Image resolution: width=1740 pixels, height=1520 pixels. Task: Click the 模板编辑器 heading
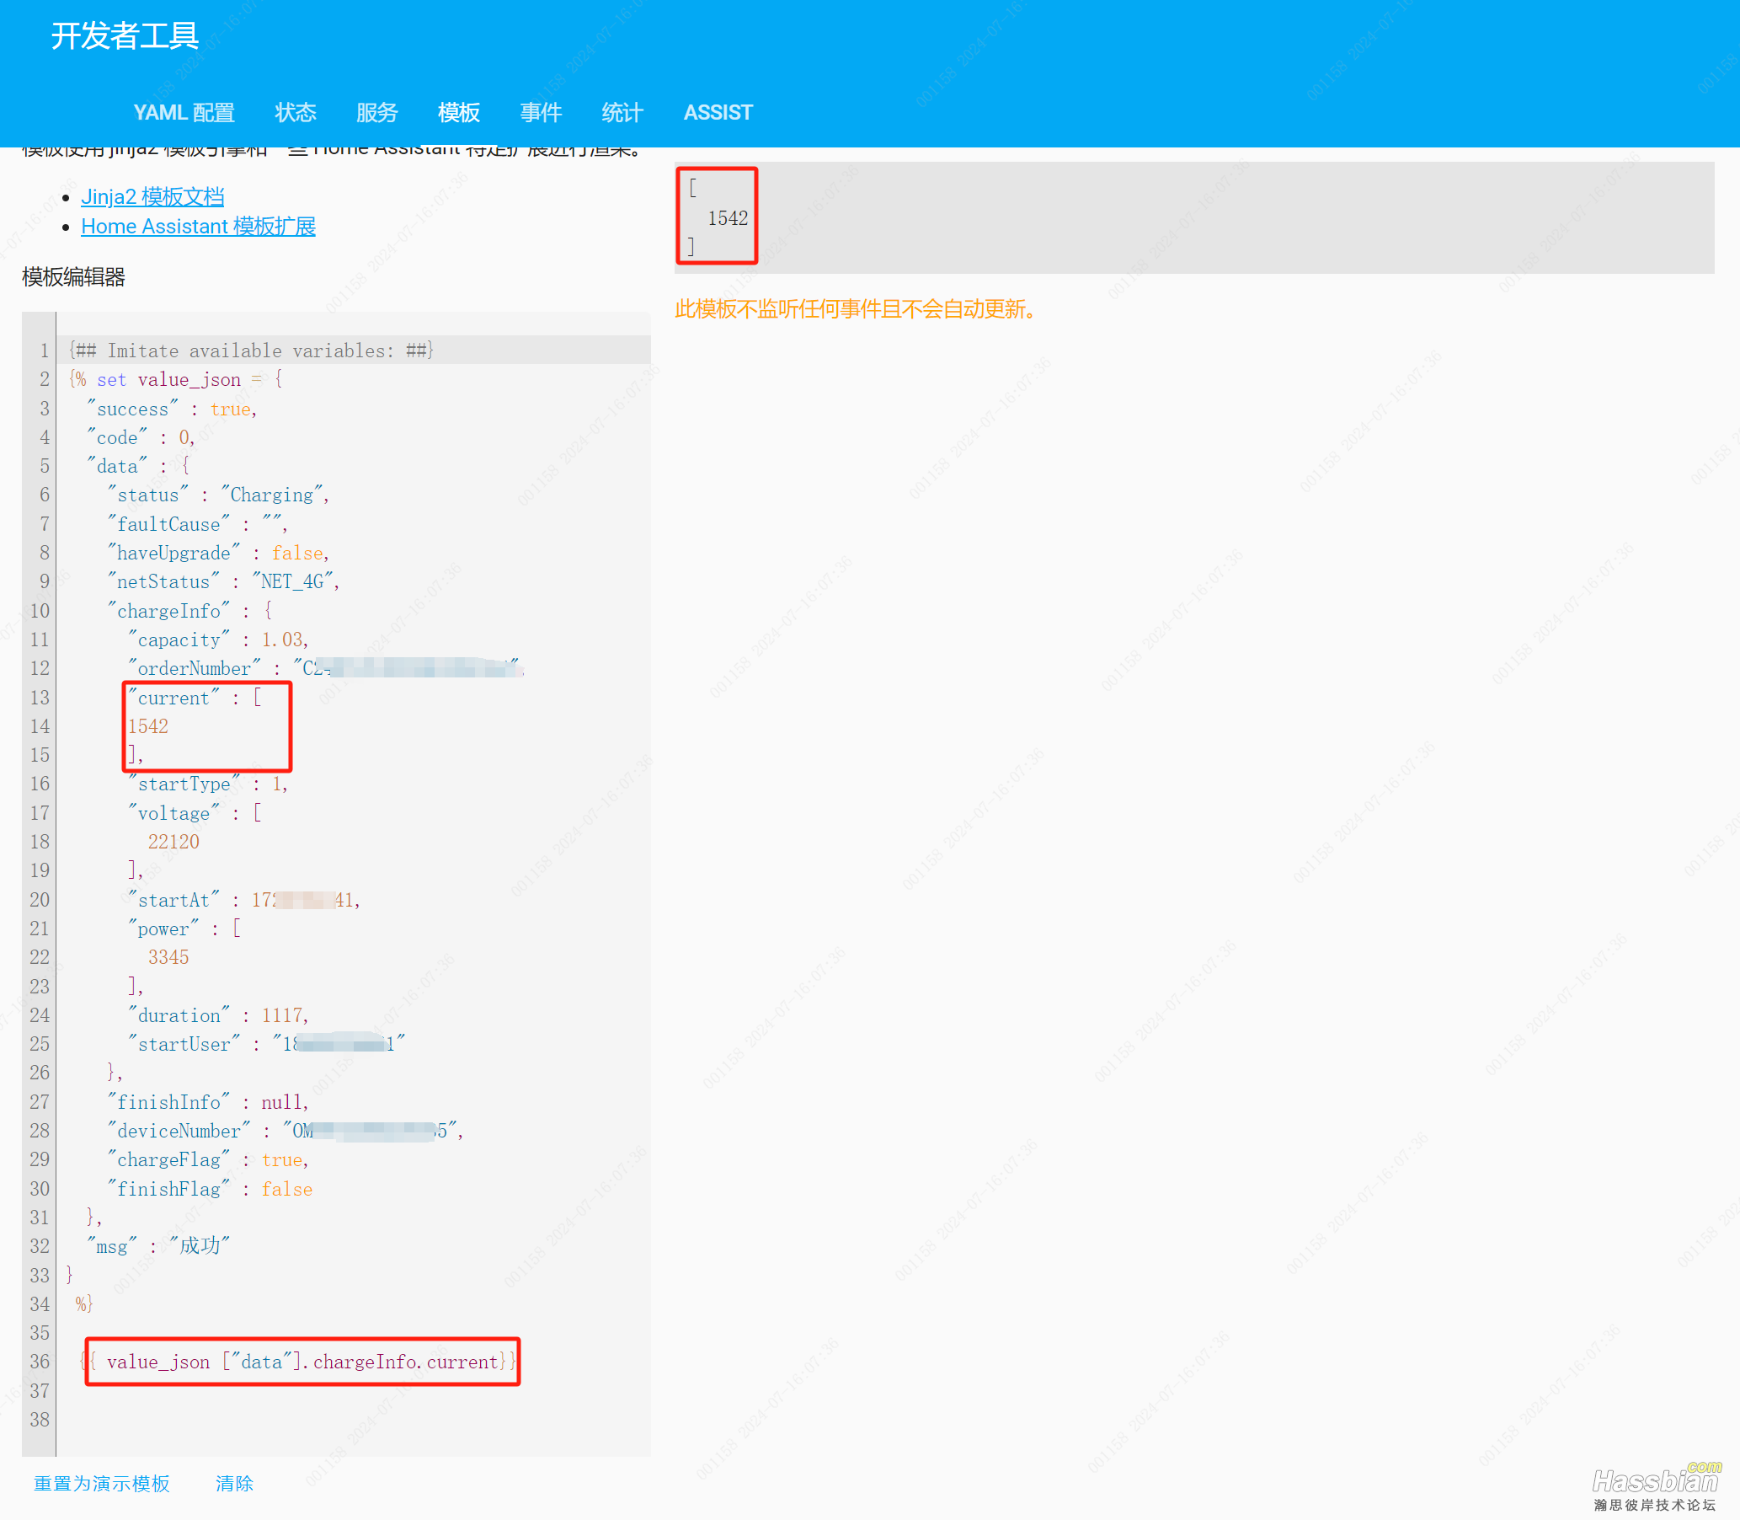coord(73,276)
